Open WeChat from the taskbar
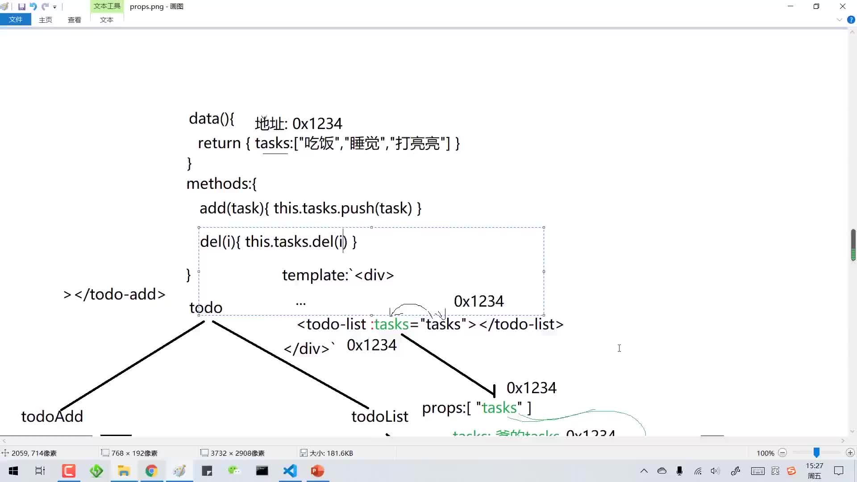Screen dimensions: 857x482 point(234,471)
